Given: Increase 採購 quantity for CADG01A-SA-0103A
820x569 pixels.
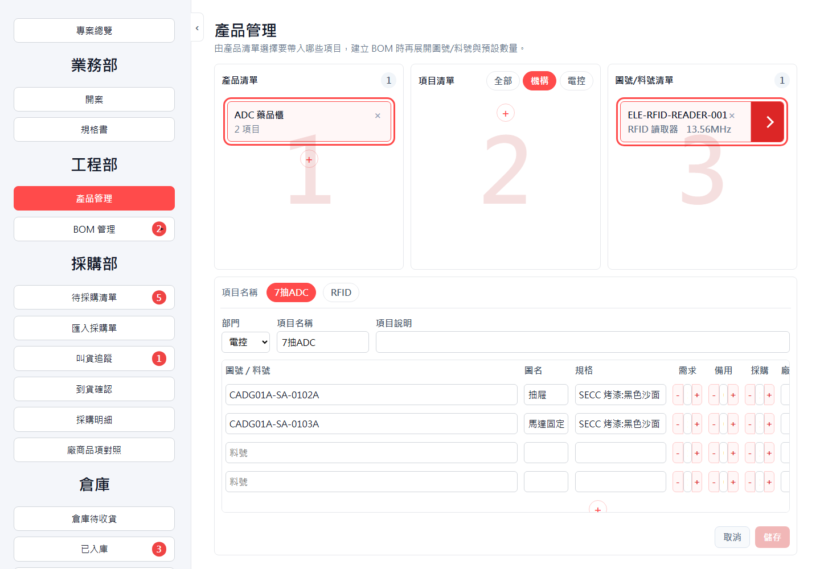Looking at the screenshot, I should (x=769, y=424).
